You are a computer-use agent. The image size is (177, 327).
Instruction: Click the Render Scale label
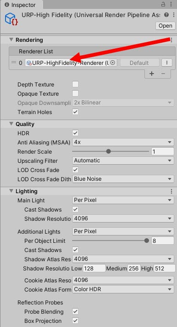[34, 152]
